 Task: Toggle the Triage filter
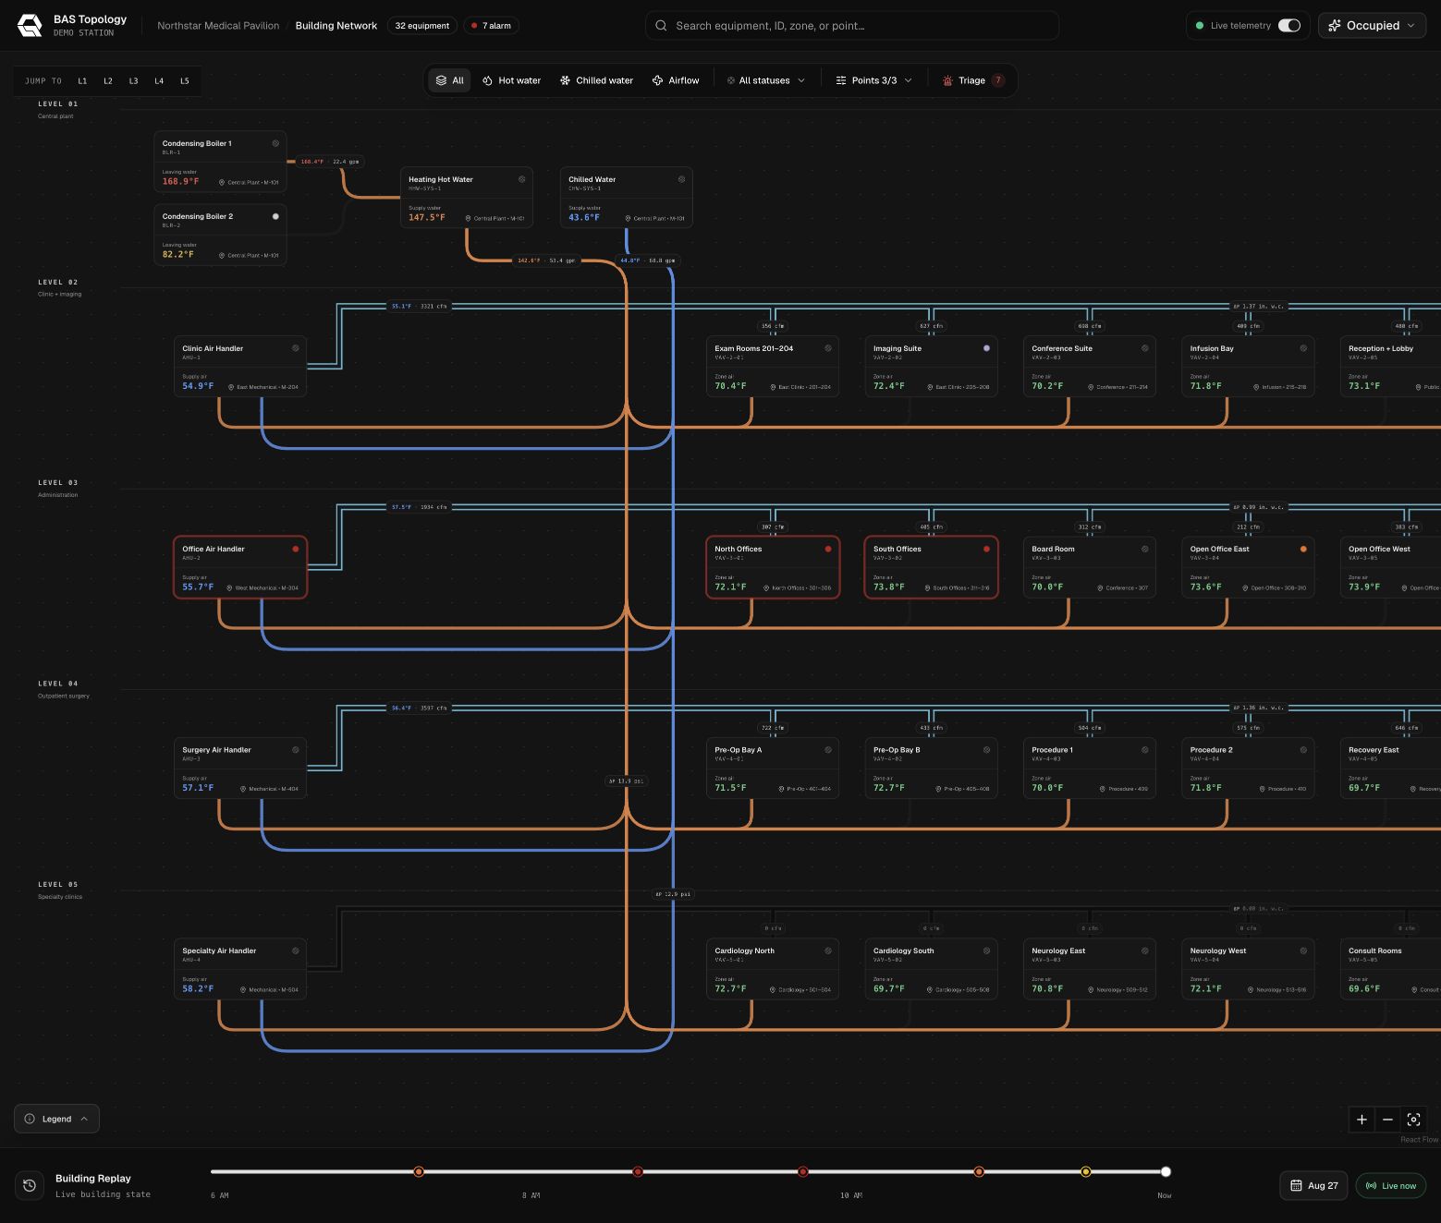click(x=972, y=80)
